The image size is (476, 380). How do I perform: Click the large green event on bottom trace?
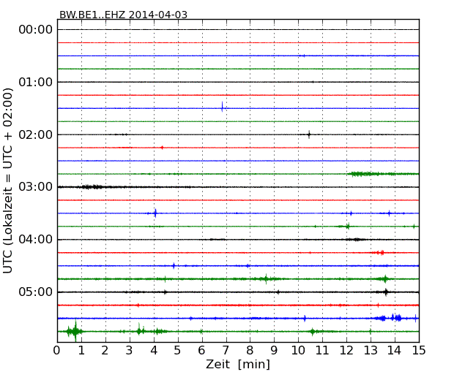click(75, 331)
